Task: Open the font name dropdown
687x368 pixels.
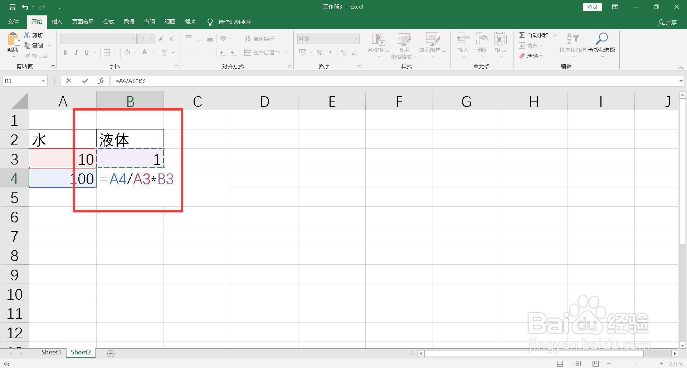Action: (133, 39)
